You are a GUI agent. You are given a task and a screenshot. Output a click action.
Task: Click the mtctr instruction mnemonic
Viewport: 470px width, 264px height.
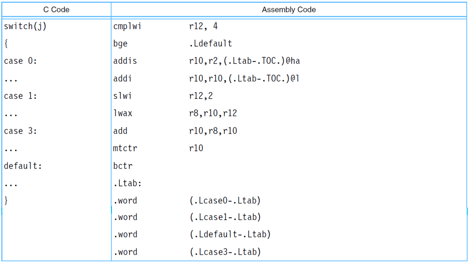(x=125, y=148)
